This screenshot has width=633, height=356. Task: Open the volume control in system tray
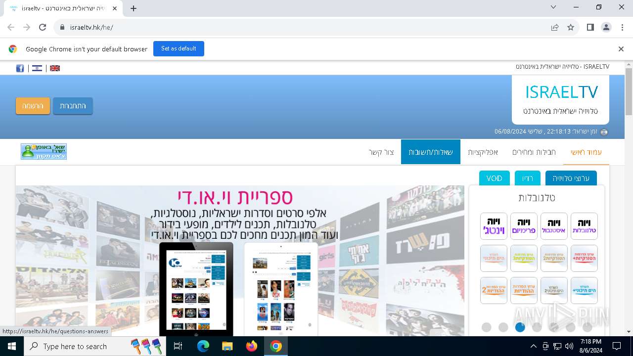click(569, 346)
